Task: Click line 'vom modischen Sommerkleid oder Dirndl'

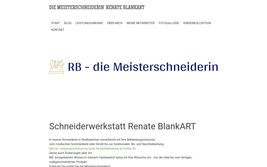Action: coord(107,144)
